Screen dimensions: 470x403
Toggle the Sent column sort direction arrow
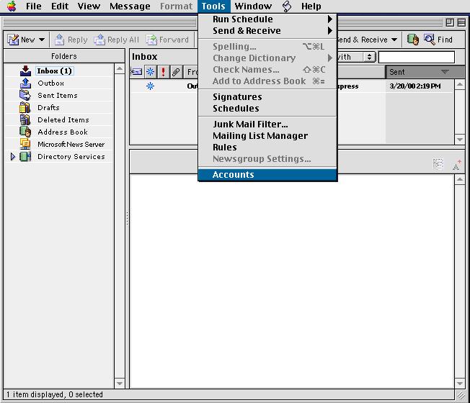click(445, 72)
